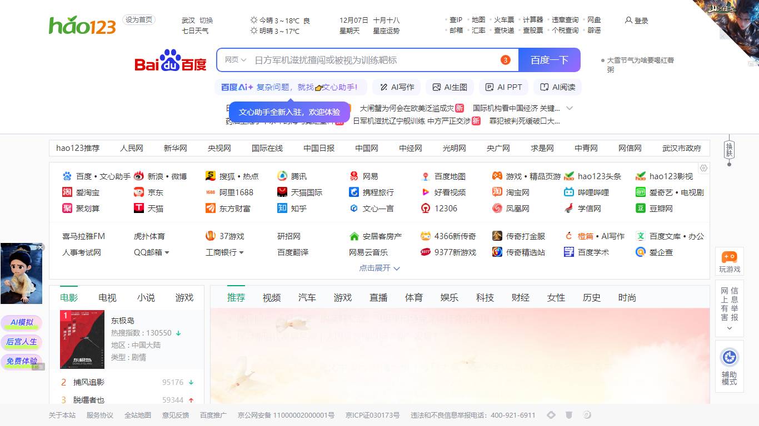The width and height of the screenshot is (759, 426).
Task: Toggle the skin changer lantern
Action: (x=729, y=150)
